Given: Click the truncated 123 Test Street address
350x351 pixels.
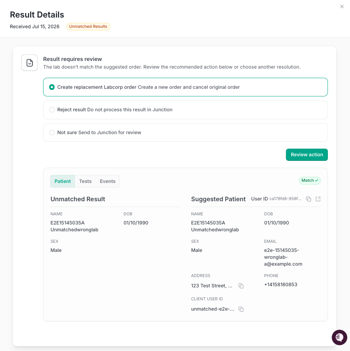Looking at the screenshot, I should coord(212,286).
